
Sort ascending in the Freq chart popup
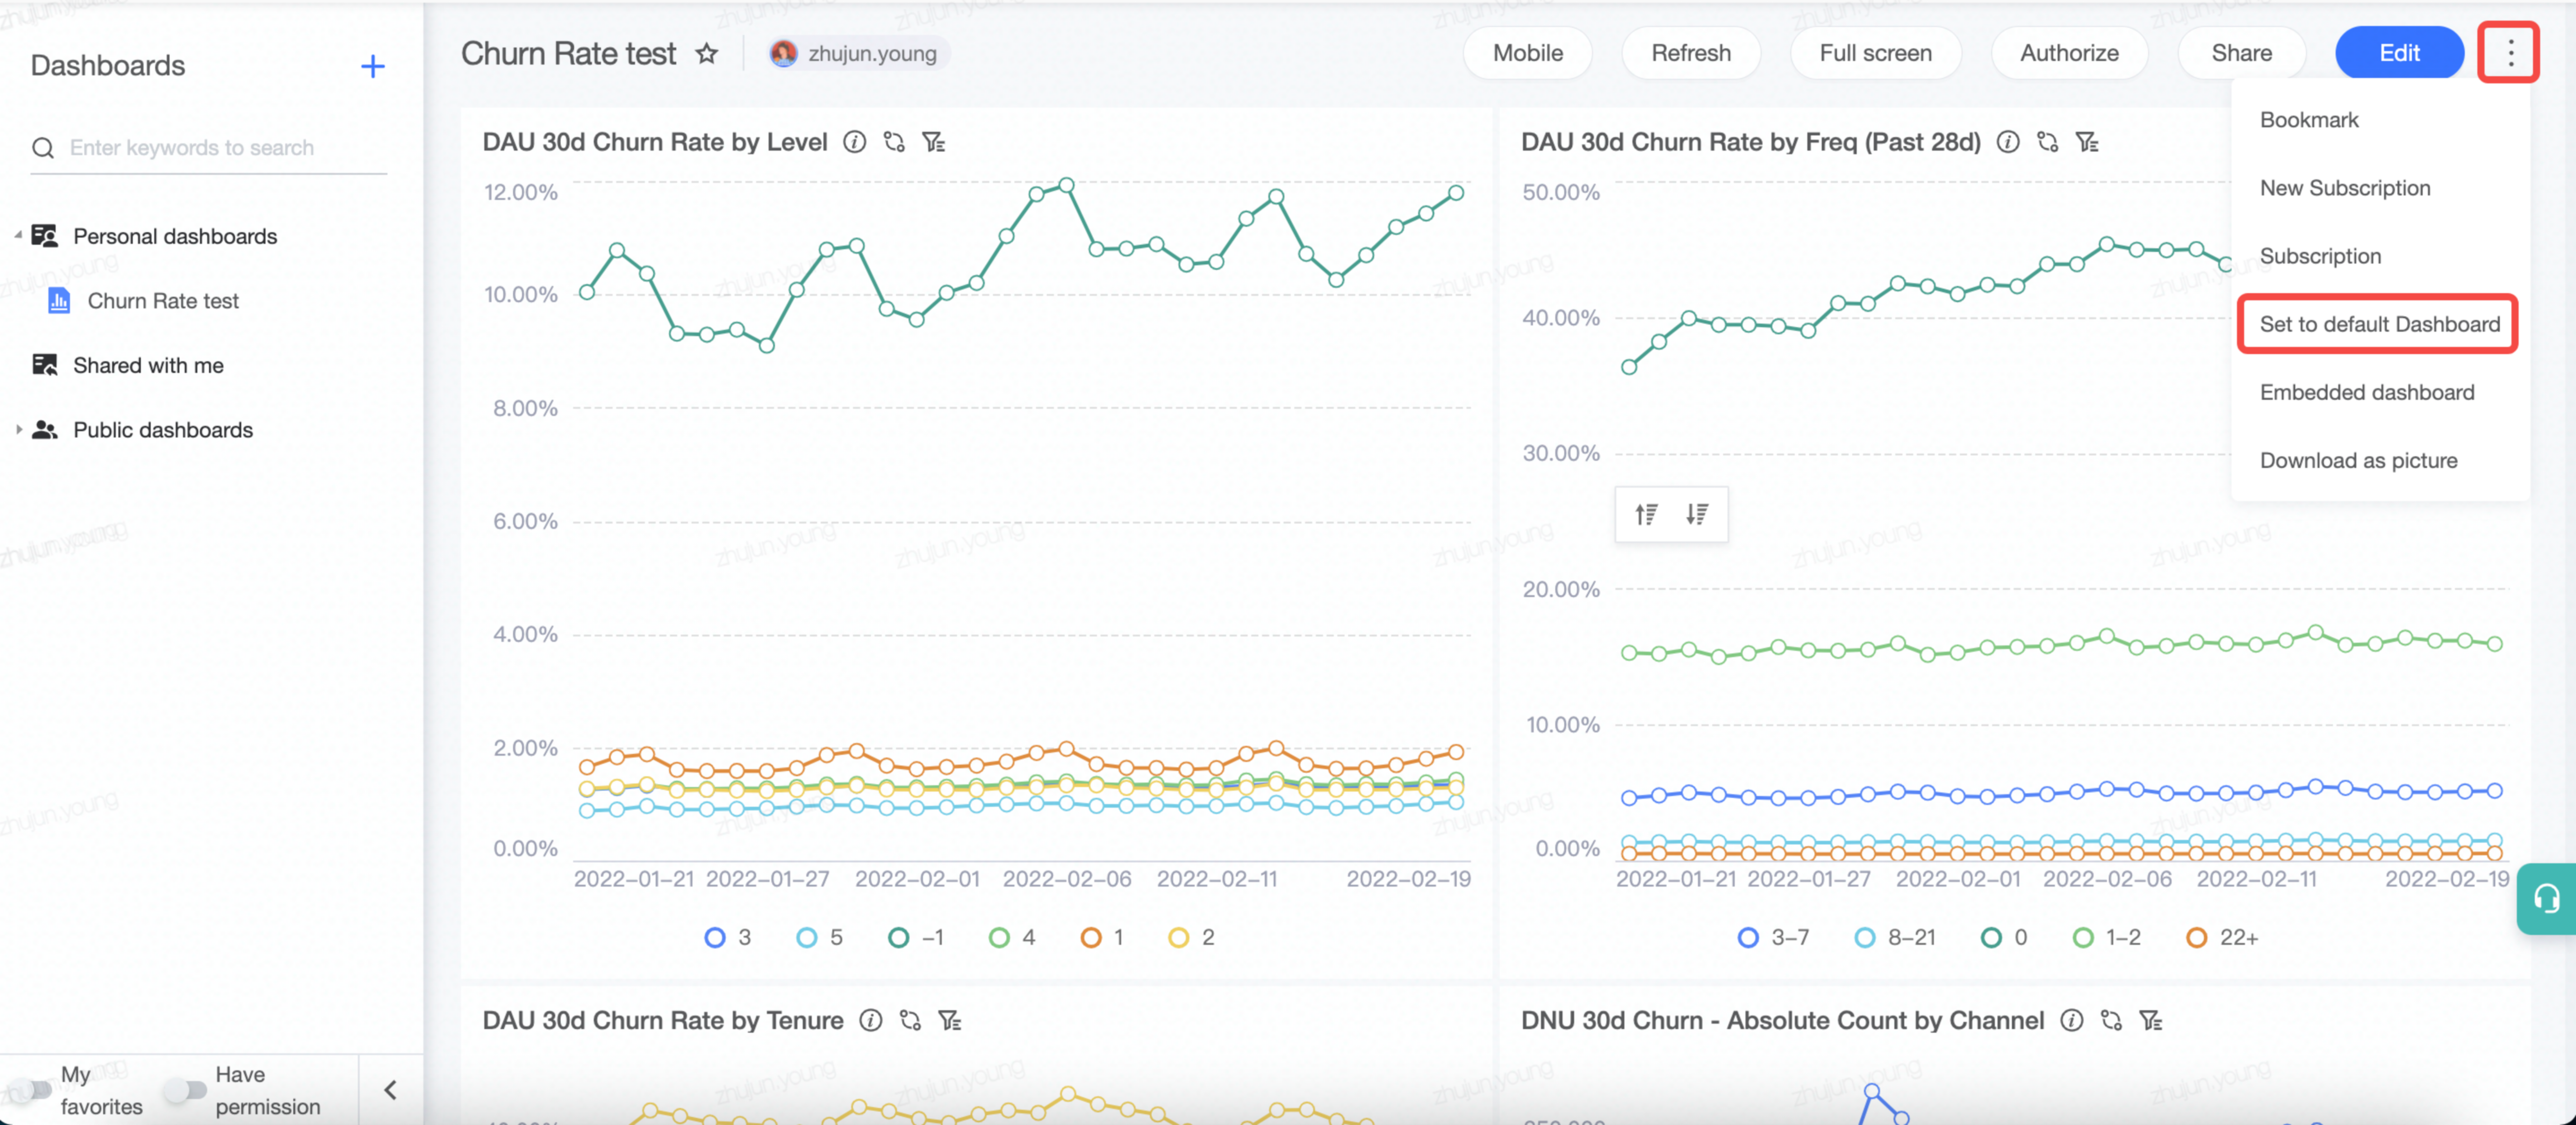[x=1646, y=514]
